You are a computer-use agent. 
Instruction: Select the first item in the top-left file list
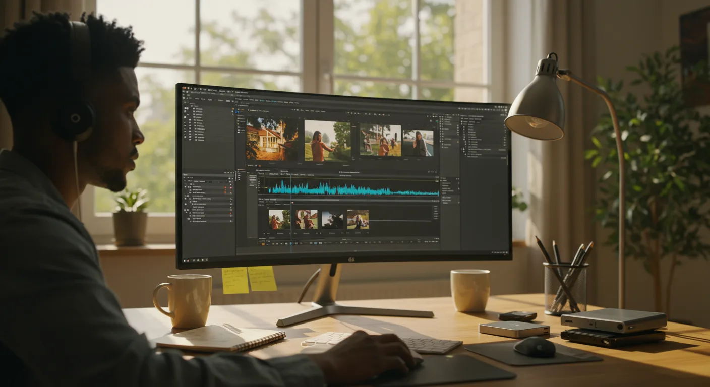pyautogui.click(x=198, y=109)
